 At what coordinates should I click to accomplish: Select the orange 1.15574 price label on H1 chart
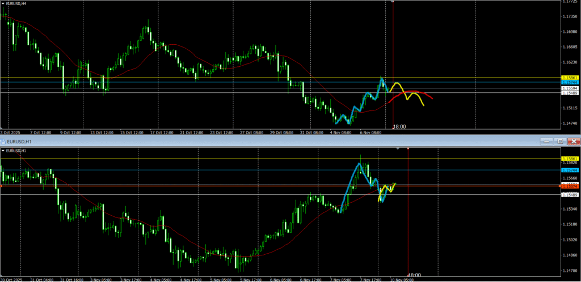(x=569, y=185)
